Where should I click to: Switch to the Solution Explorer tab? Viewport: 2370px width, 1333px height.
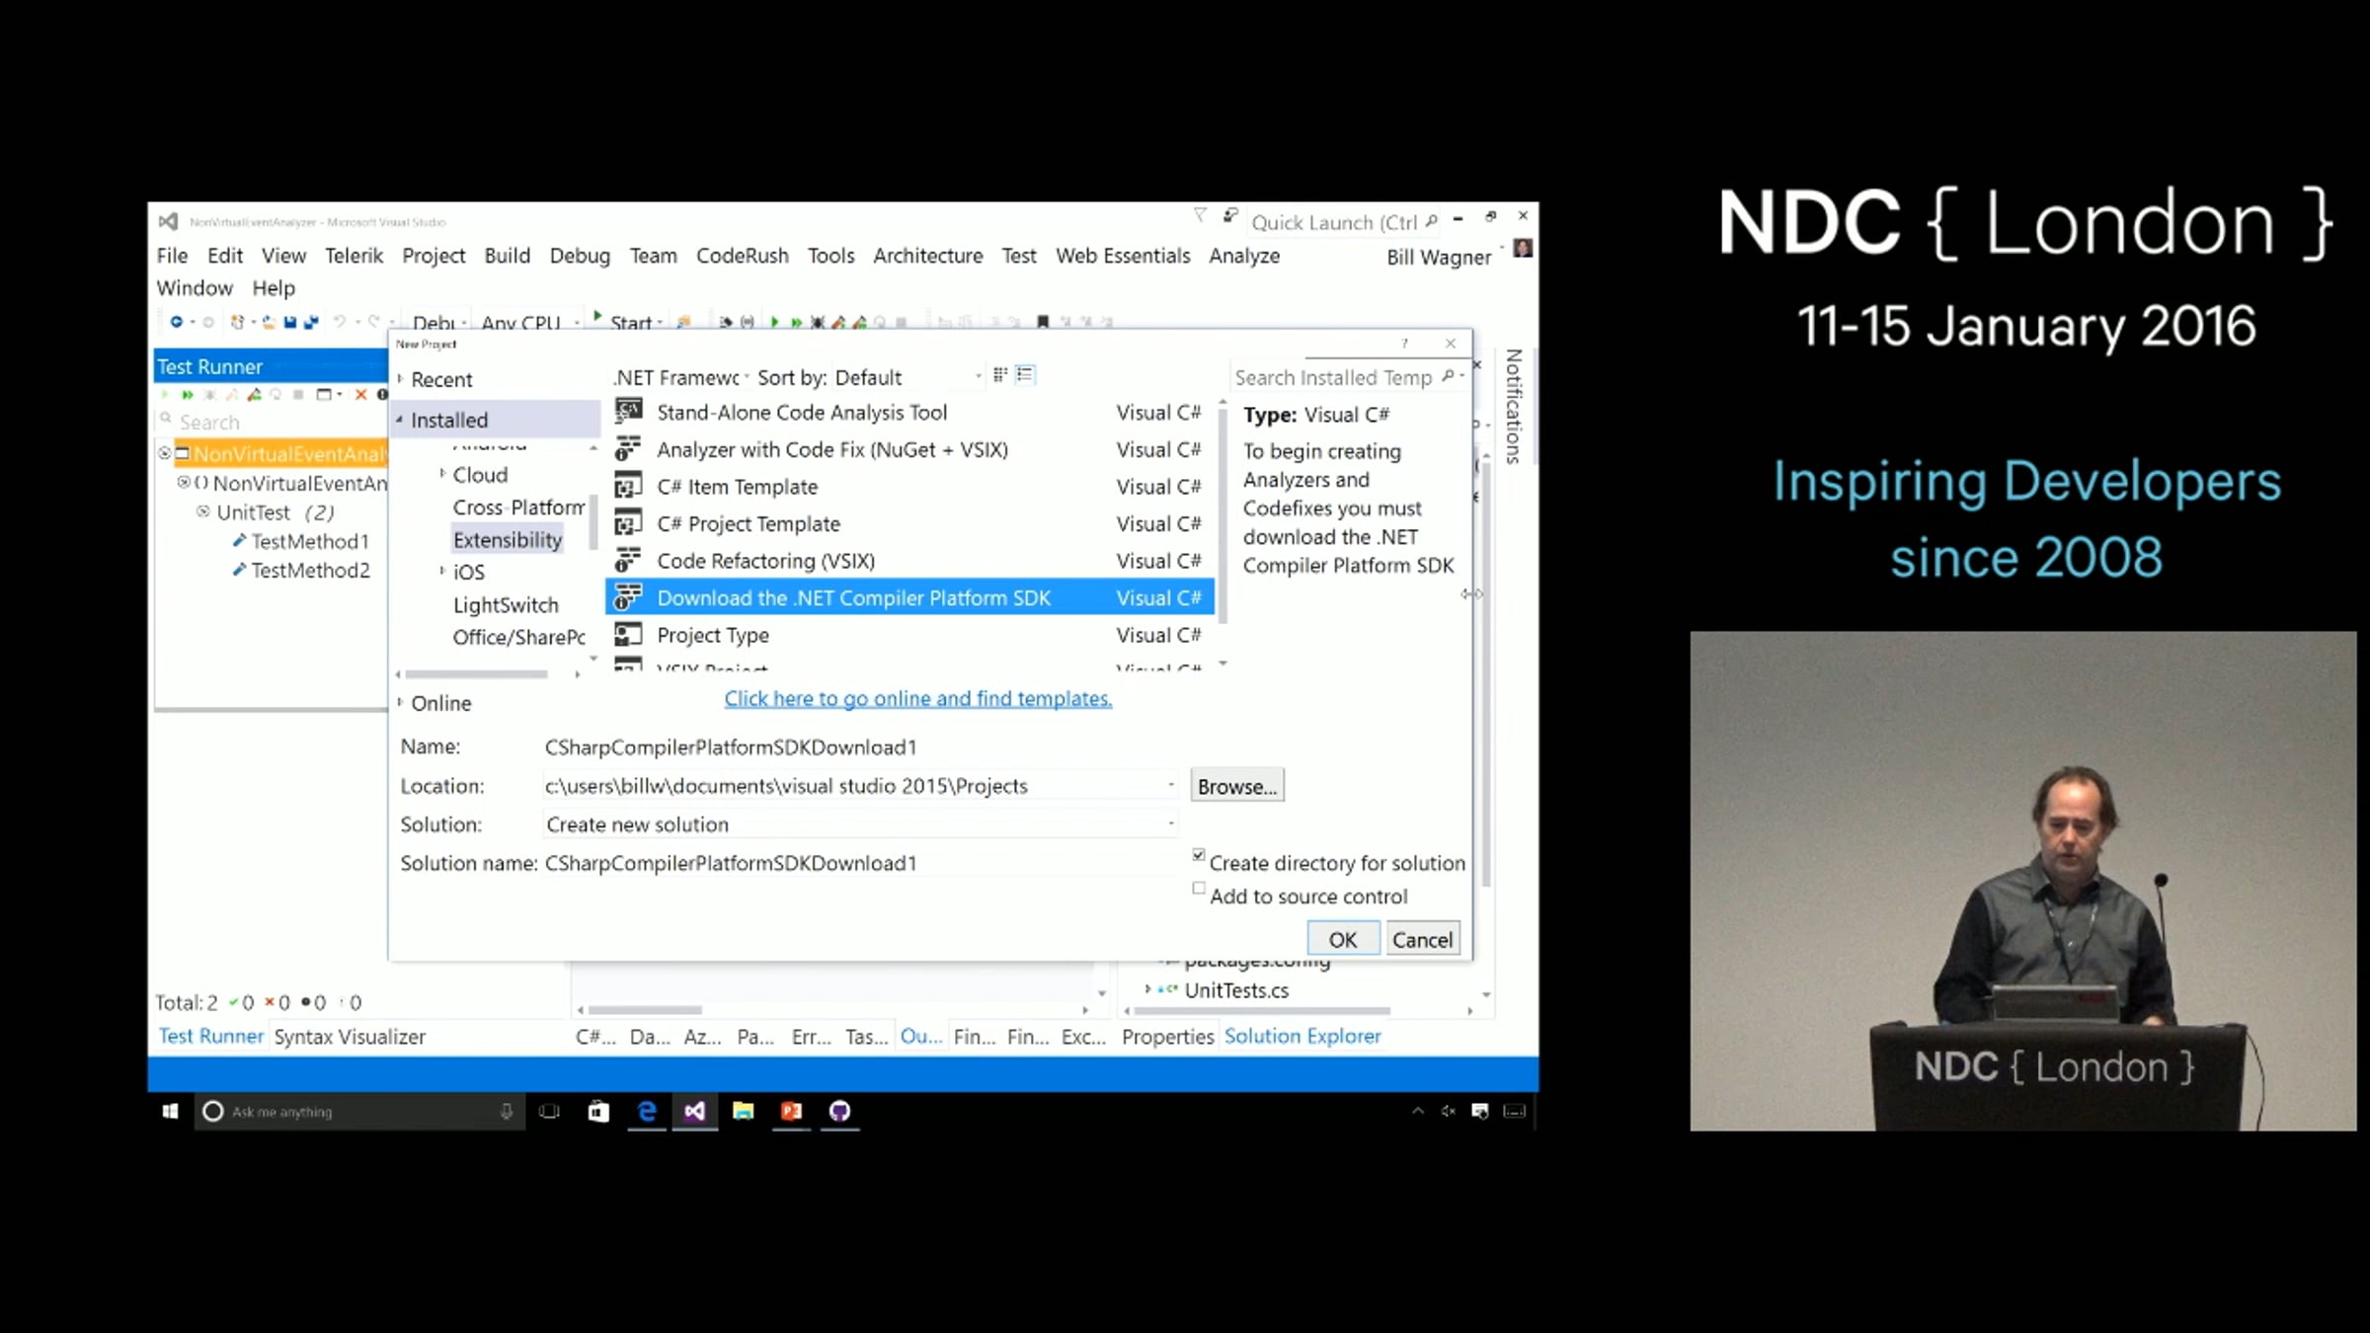pyautogui.click(x=1303, y=1036)
